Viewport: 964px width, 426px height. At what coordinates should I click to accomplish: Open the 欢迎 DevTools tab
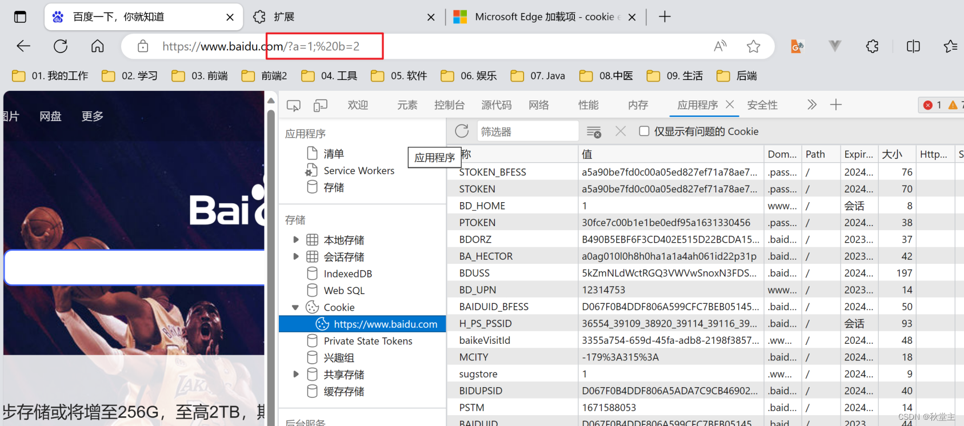[358, 105]
